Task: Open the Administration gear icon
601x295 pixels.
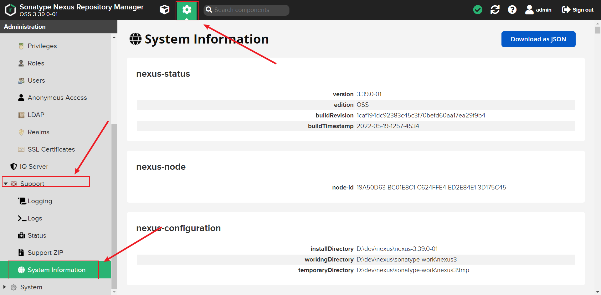Action: [187, 10]
